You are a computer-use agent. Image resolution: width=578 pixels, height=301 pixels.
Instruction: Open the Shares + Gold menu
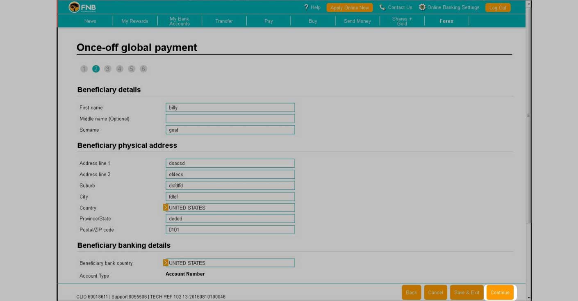(x=402, y=21)
